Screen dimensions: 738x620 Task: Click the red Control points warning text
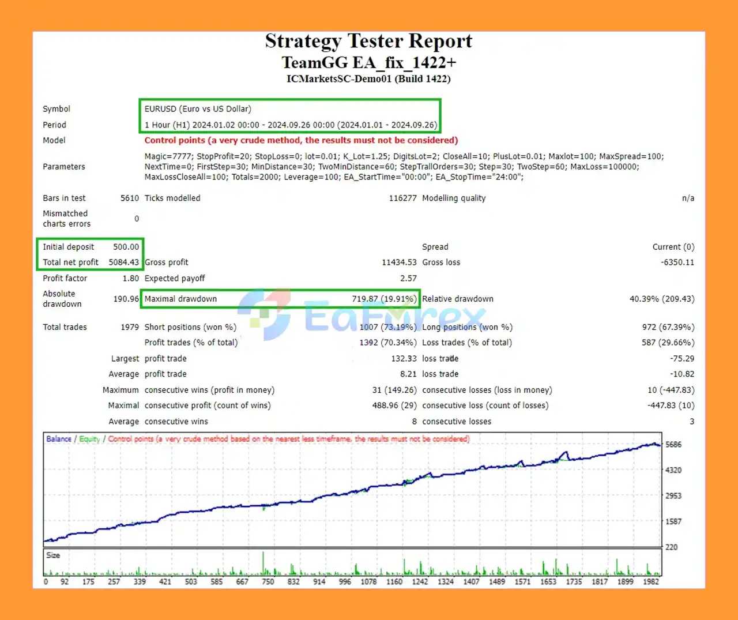(x=301, y=140)
